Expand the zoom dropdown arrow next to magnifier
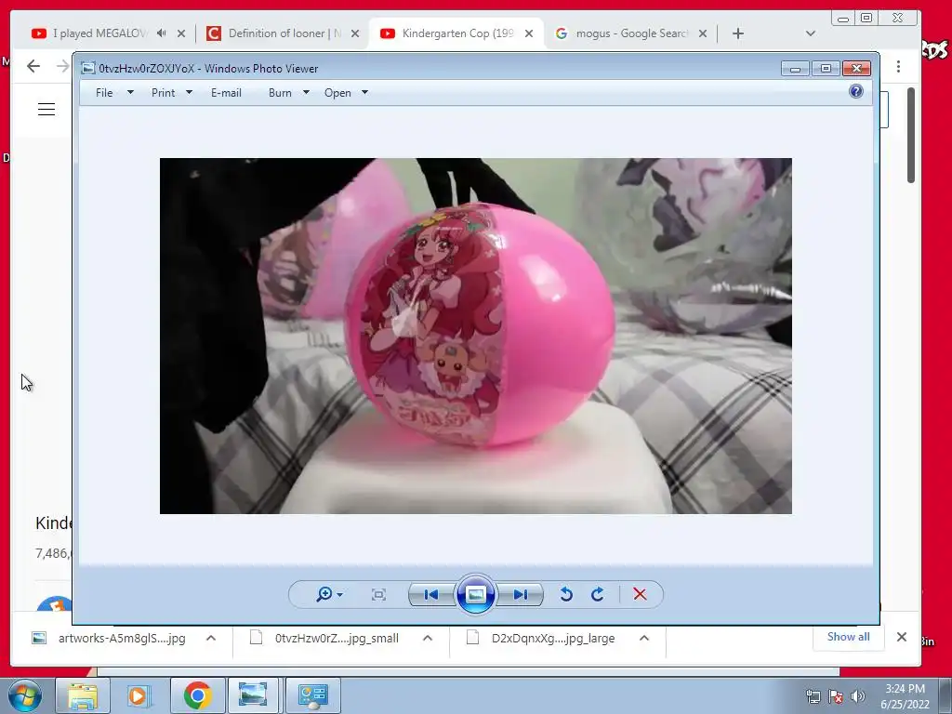952x714 pixels. [x=340, y=595]
